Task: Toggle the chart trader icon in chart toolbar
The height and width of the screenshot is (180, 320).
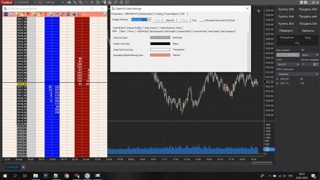Action: (x=104, y=2)
